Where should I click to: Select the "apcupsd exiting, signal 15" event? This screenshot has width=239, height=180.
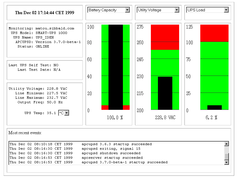tap(111, 149)
